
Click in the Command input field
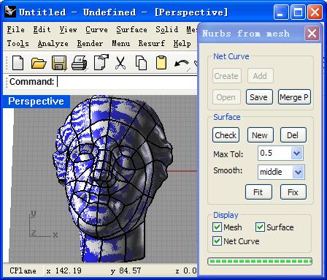[126, 82]
